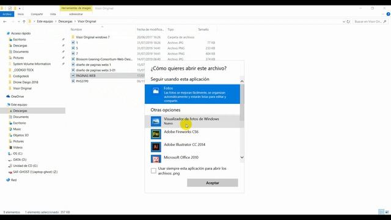Select folder 'Visor Original windows 7'

coord(93,37)
